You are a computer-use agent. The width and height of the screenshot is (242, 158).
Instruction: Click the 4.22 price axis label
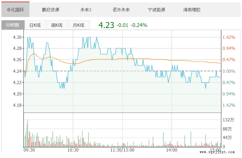pos(17,83)
